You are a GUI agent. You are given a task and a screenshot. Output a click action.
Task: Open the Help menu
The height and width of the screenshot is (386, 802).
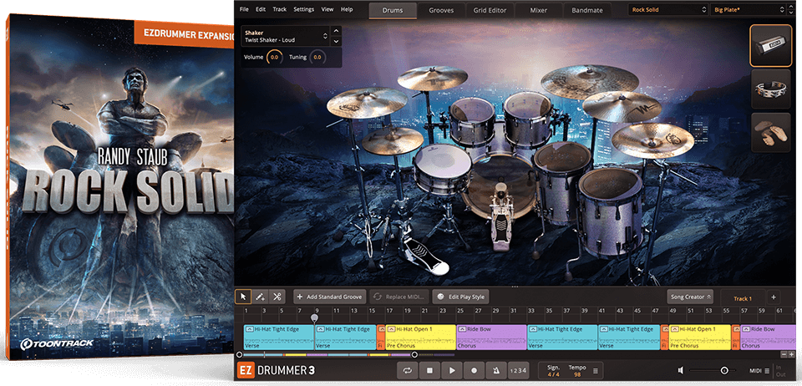click(x=347, y=10)
